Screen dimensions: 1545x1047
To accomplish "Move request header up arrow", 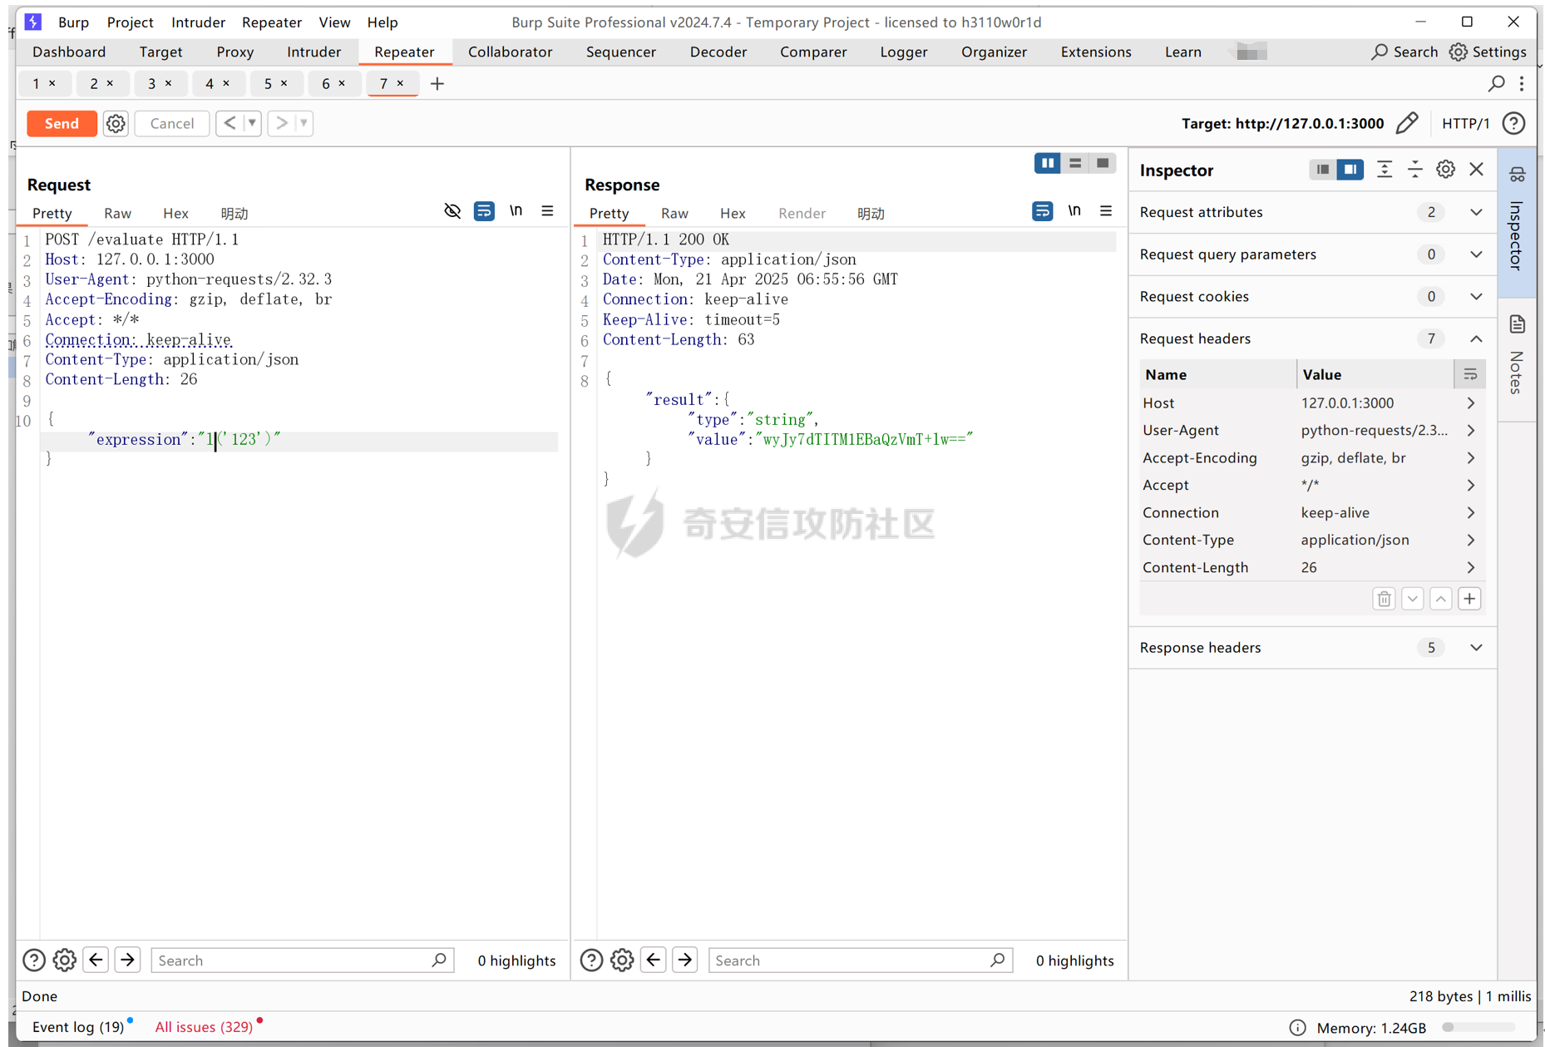I will 1441,599.
